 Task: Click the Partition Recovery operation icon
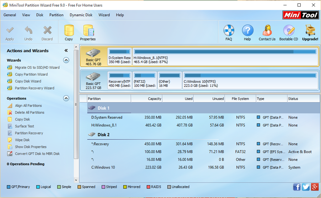tap(10, 133)
